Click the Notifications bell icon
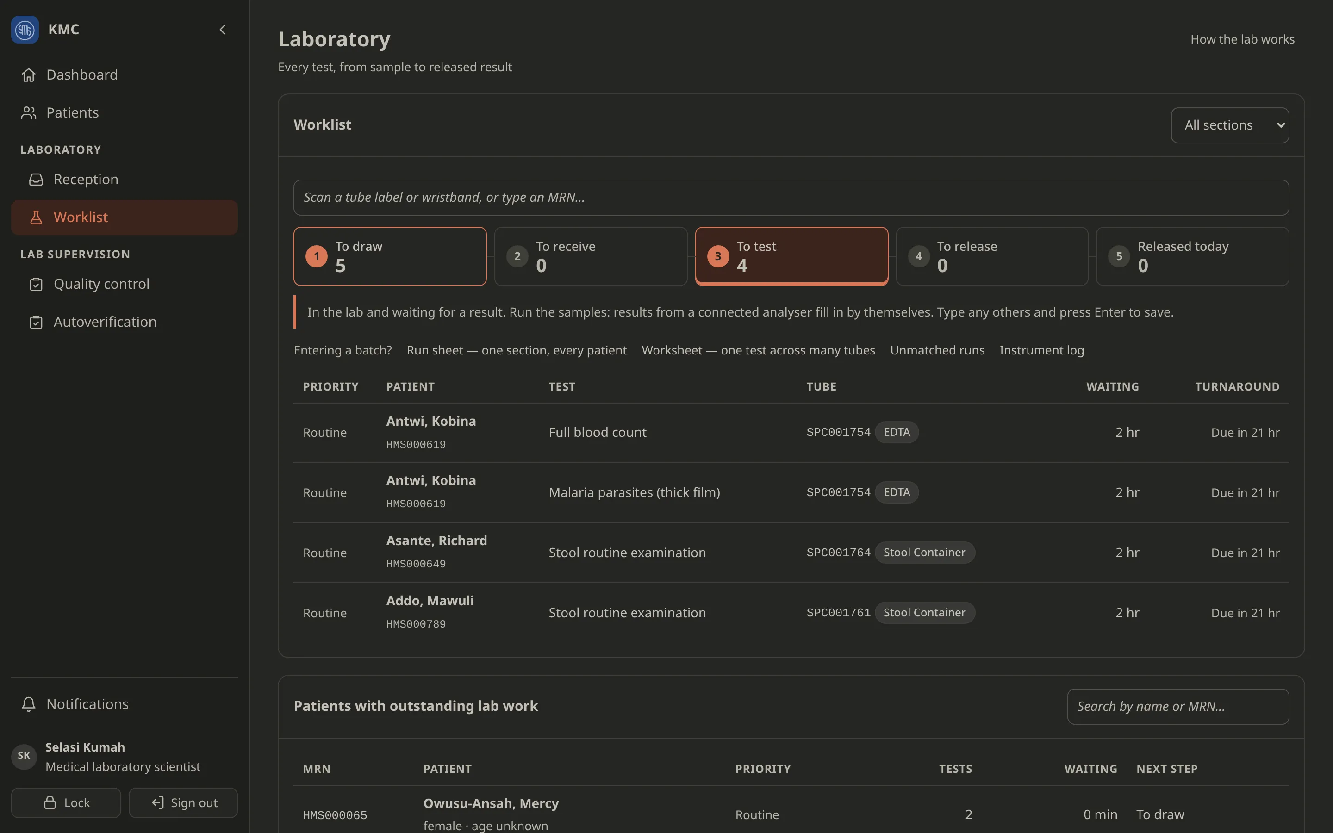 [x=29, y=705]
